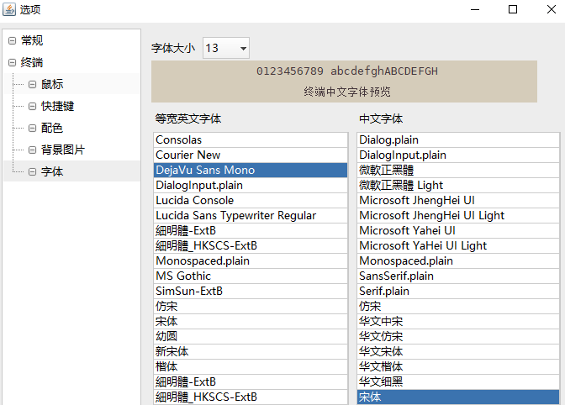Viewport: 565px width, 405px height.
Task: Choose Lucida Console font
Action: coord(251,200)
